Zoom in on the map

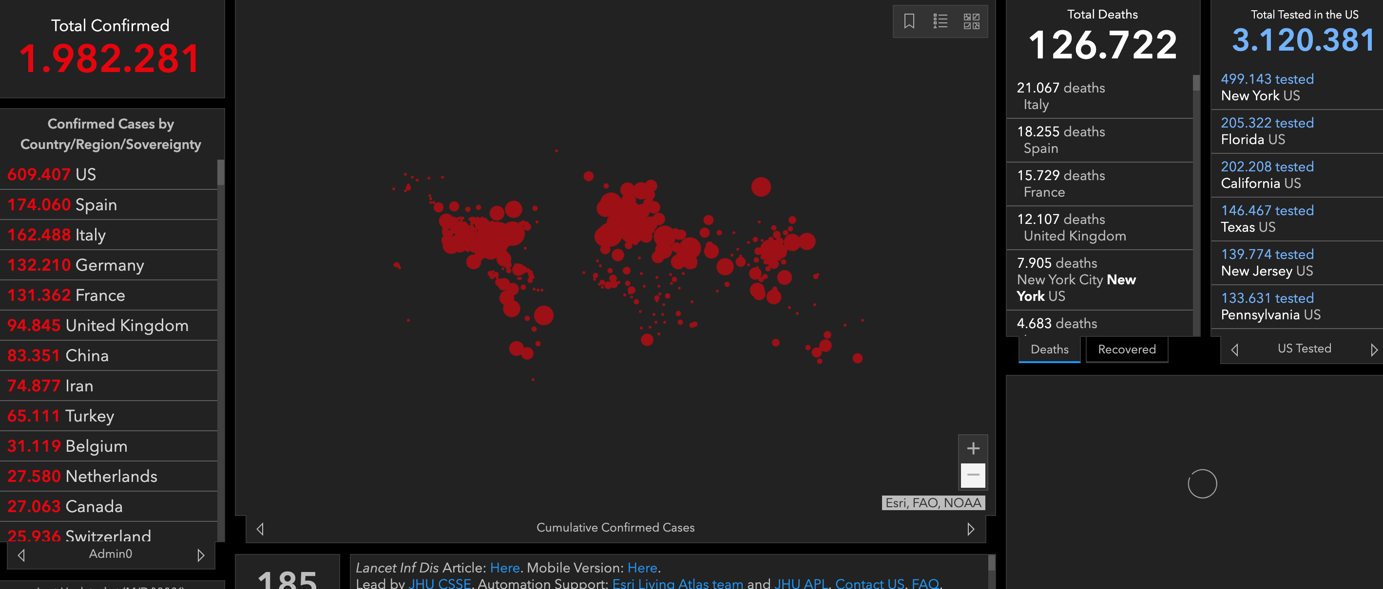click(973, 448)
